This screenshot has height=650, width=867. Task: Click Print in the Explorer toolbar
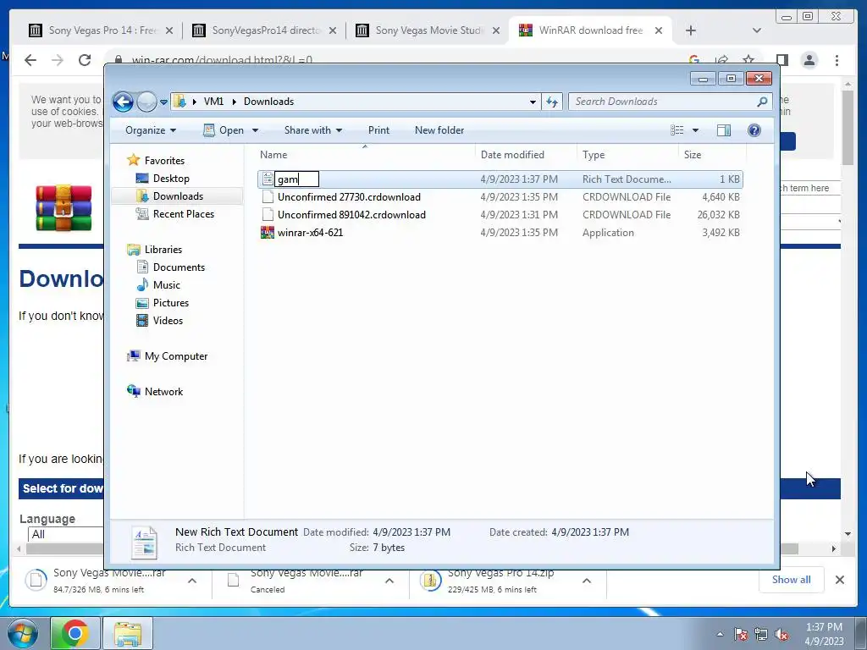[378, 130]
